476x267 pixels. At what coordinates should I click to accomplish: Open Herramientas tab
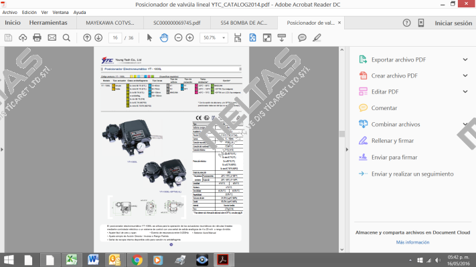coord(48,23)
